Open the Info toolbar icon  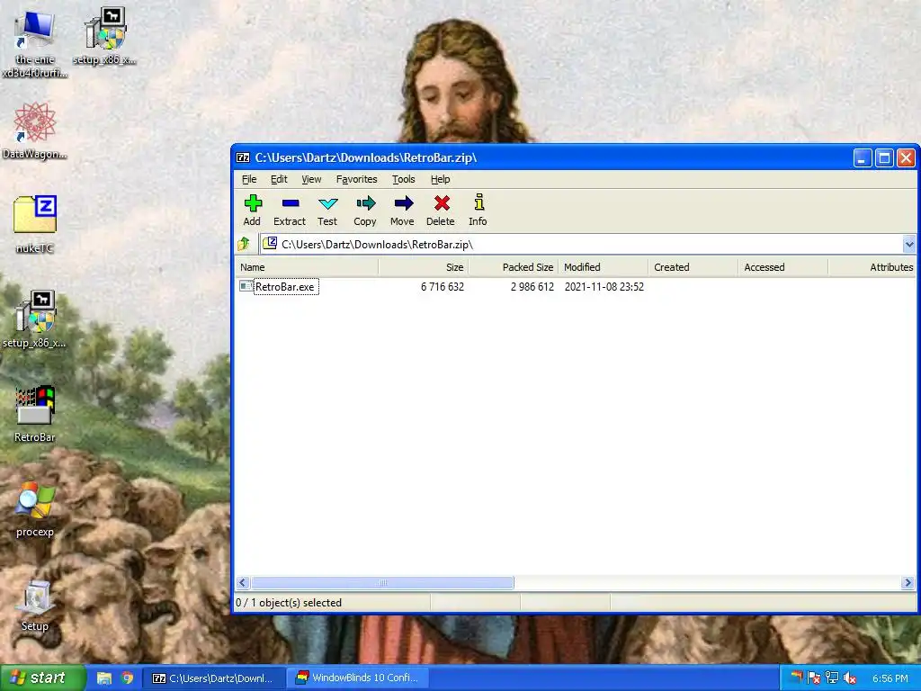pos(478,202)
